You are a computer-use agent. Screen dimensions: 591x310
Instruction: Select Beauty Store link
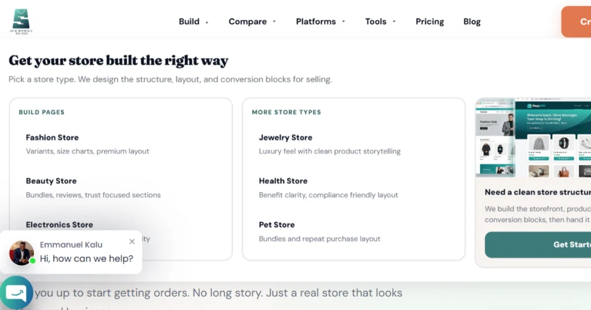51,181
